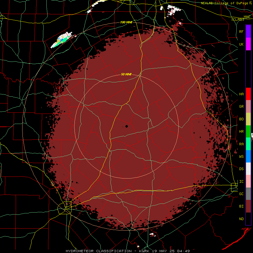Click the HYDROMETEOR CLASSIFICATION title text

click(x=99, y=251)
